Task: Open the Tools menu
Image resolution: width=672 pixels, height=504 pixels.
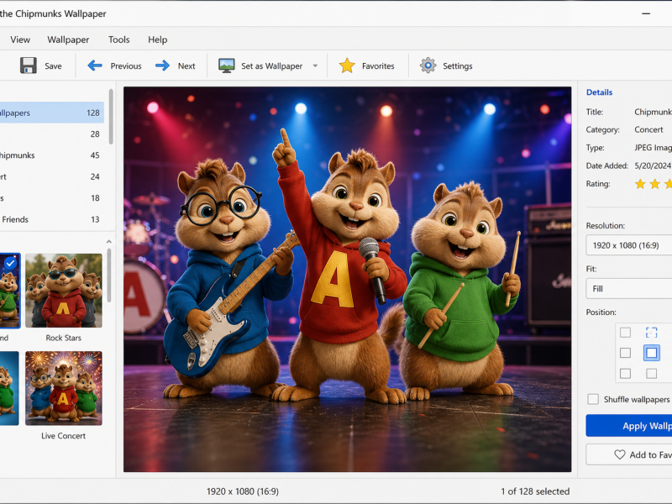Action: coord(118,39)
